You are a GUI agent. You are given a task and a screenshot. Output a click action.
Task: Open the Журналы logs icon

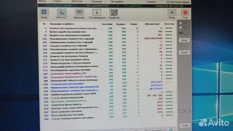click(x=79, y=14)
